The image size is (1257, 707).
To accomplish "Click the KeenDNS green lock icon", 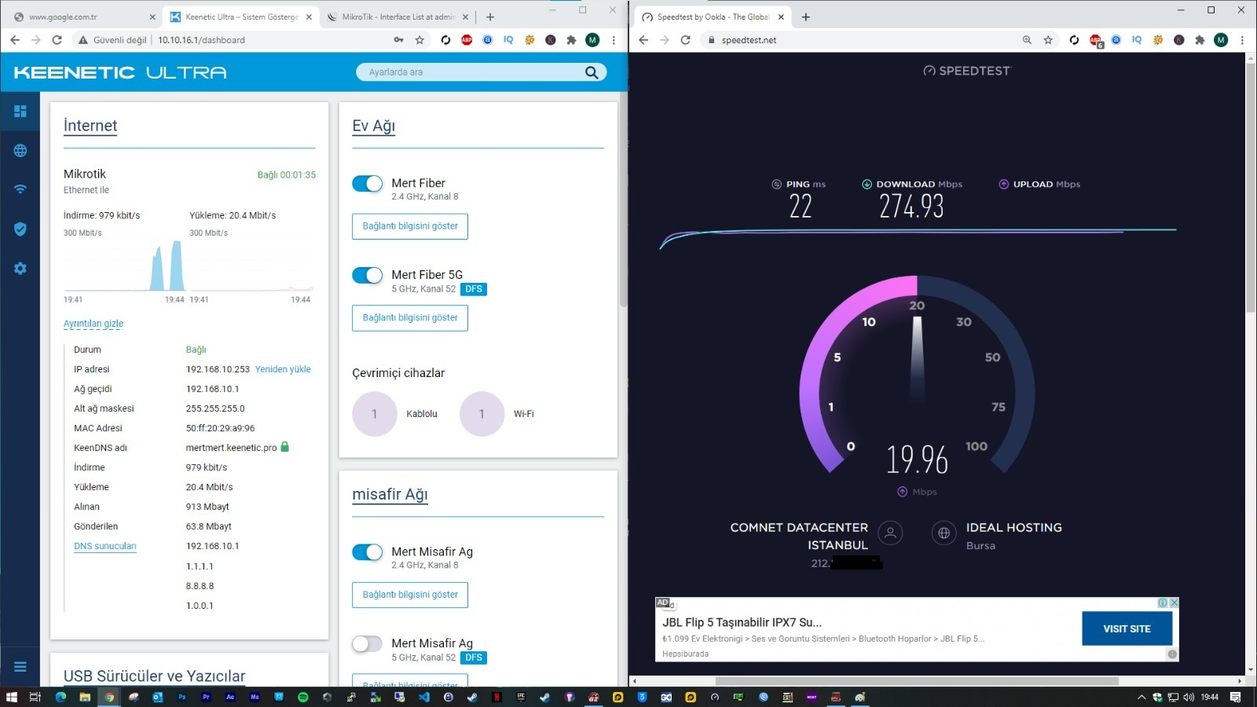I will click(285, 447).
